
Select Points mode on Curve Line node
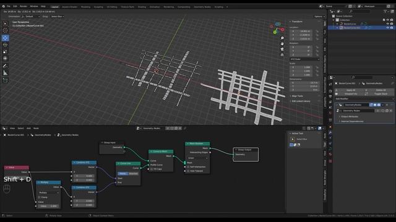coord(123,174)
